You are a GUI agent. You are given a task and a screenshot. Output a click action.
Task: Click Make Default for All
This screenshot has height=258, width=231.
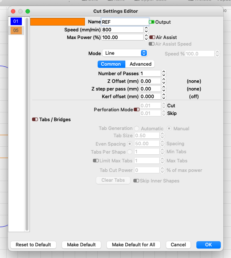point(133,244)
